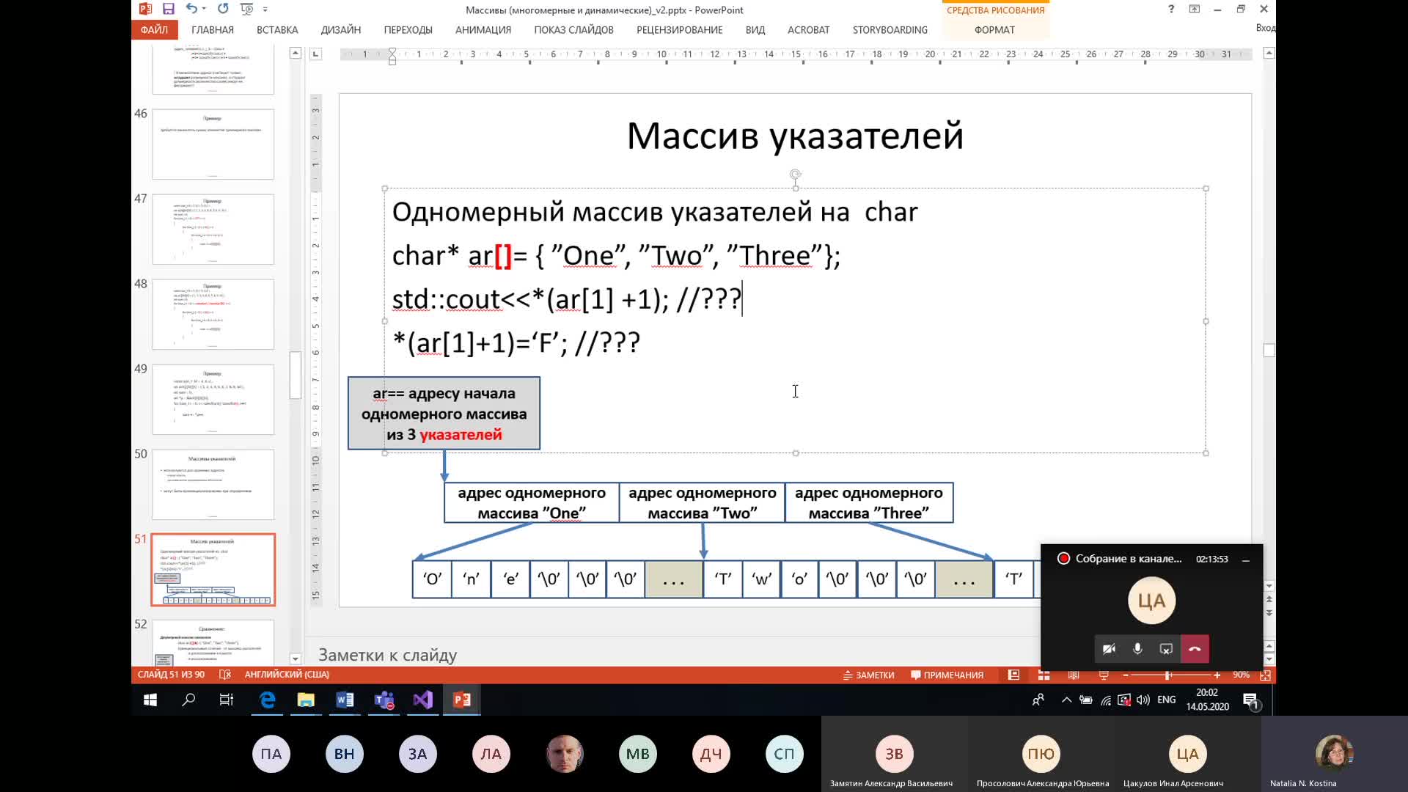Open the undo history dropdown arrow
This screenshot has width=1408, height=792.
[204, 9]
